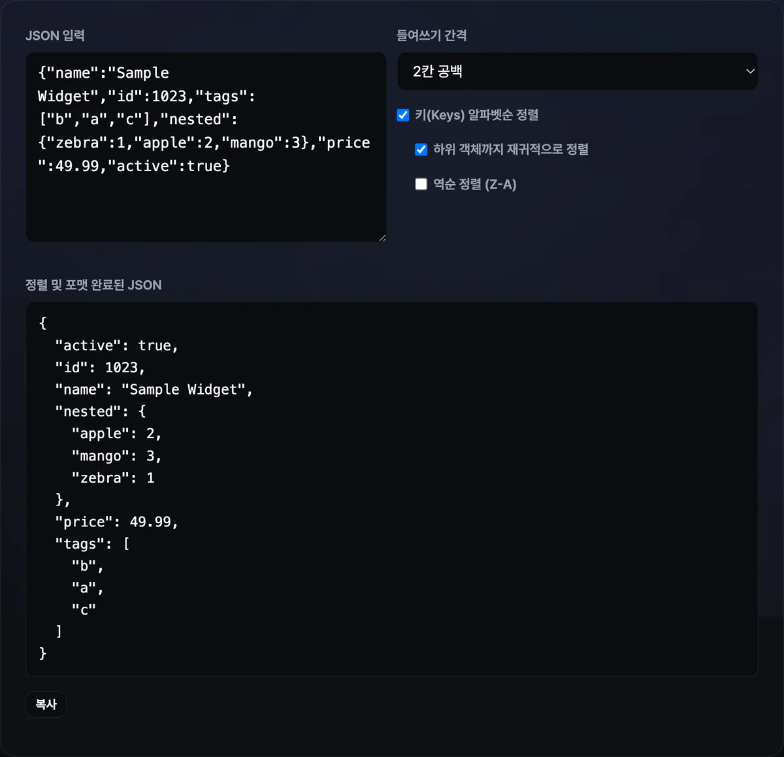Click the JSON 입력 heading label

(55, 35)
